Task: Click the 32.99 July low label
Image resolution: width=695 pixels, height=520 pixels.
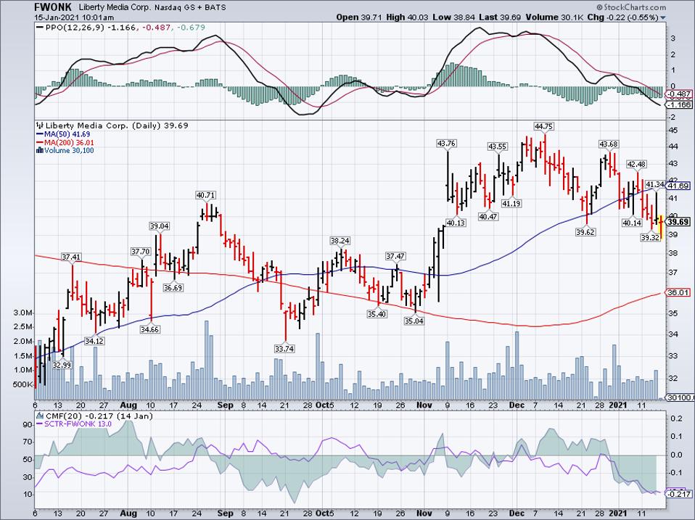Action: [x=62, y=365]
